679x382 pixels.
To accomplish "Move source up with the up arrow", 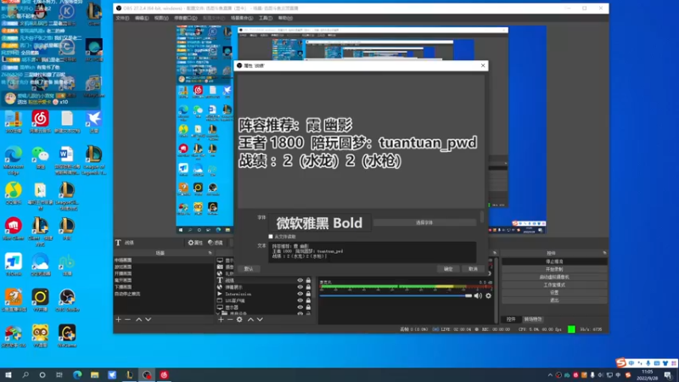I will [x=250, y=320].
